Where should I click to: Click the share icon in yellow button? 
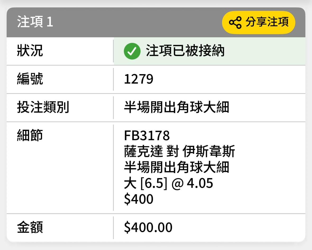[x=235, y=22]
